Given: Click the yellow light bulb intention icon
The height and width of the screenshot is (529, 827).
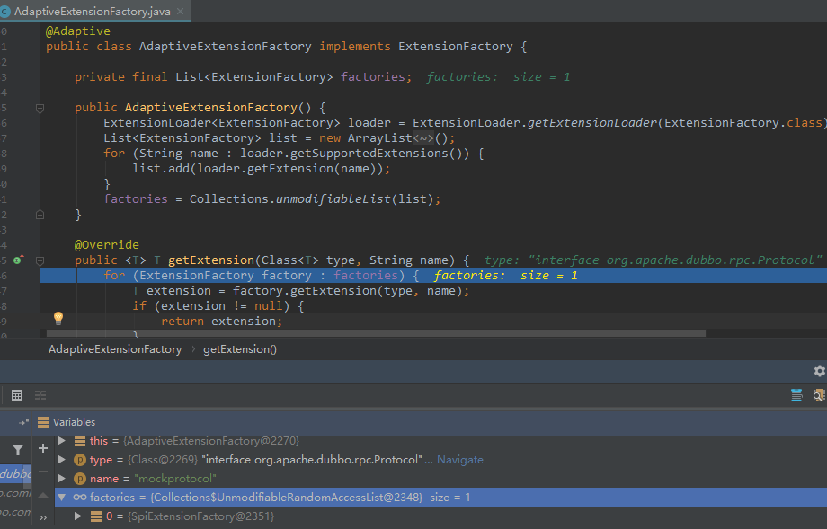Looking at the screenshot, I should (58, 318).
